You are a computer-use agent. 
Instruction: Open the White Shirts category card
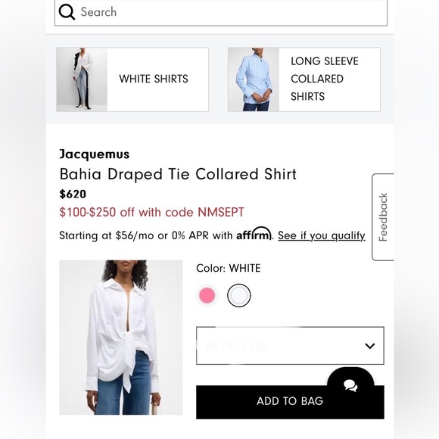132,79
